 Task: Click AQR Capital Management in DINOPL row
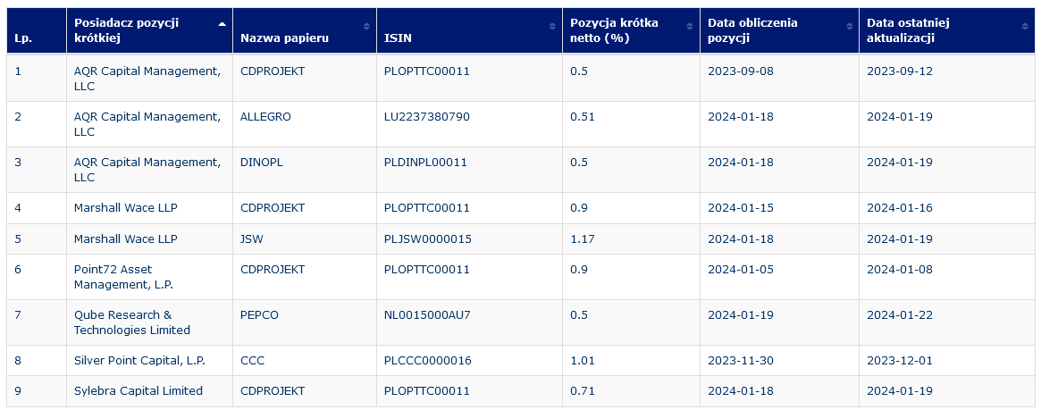pos(147,170)
